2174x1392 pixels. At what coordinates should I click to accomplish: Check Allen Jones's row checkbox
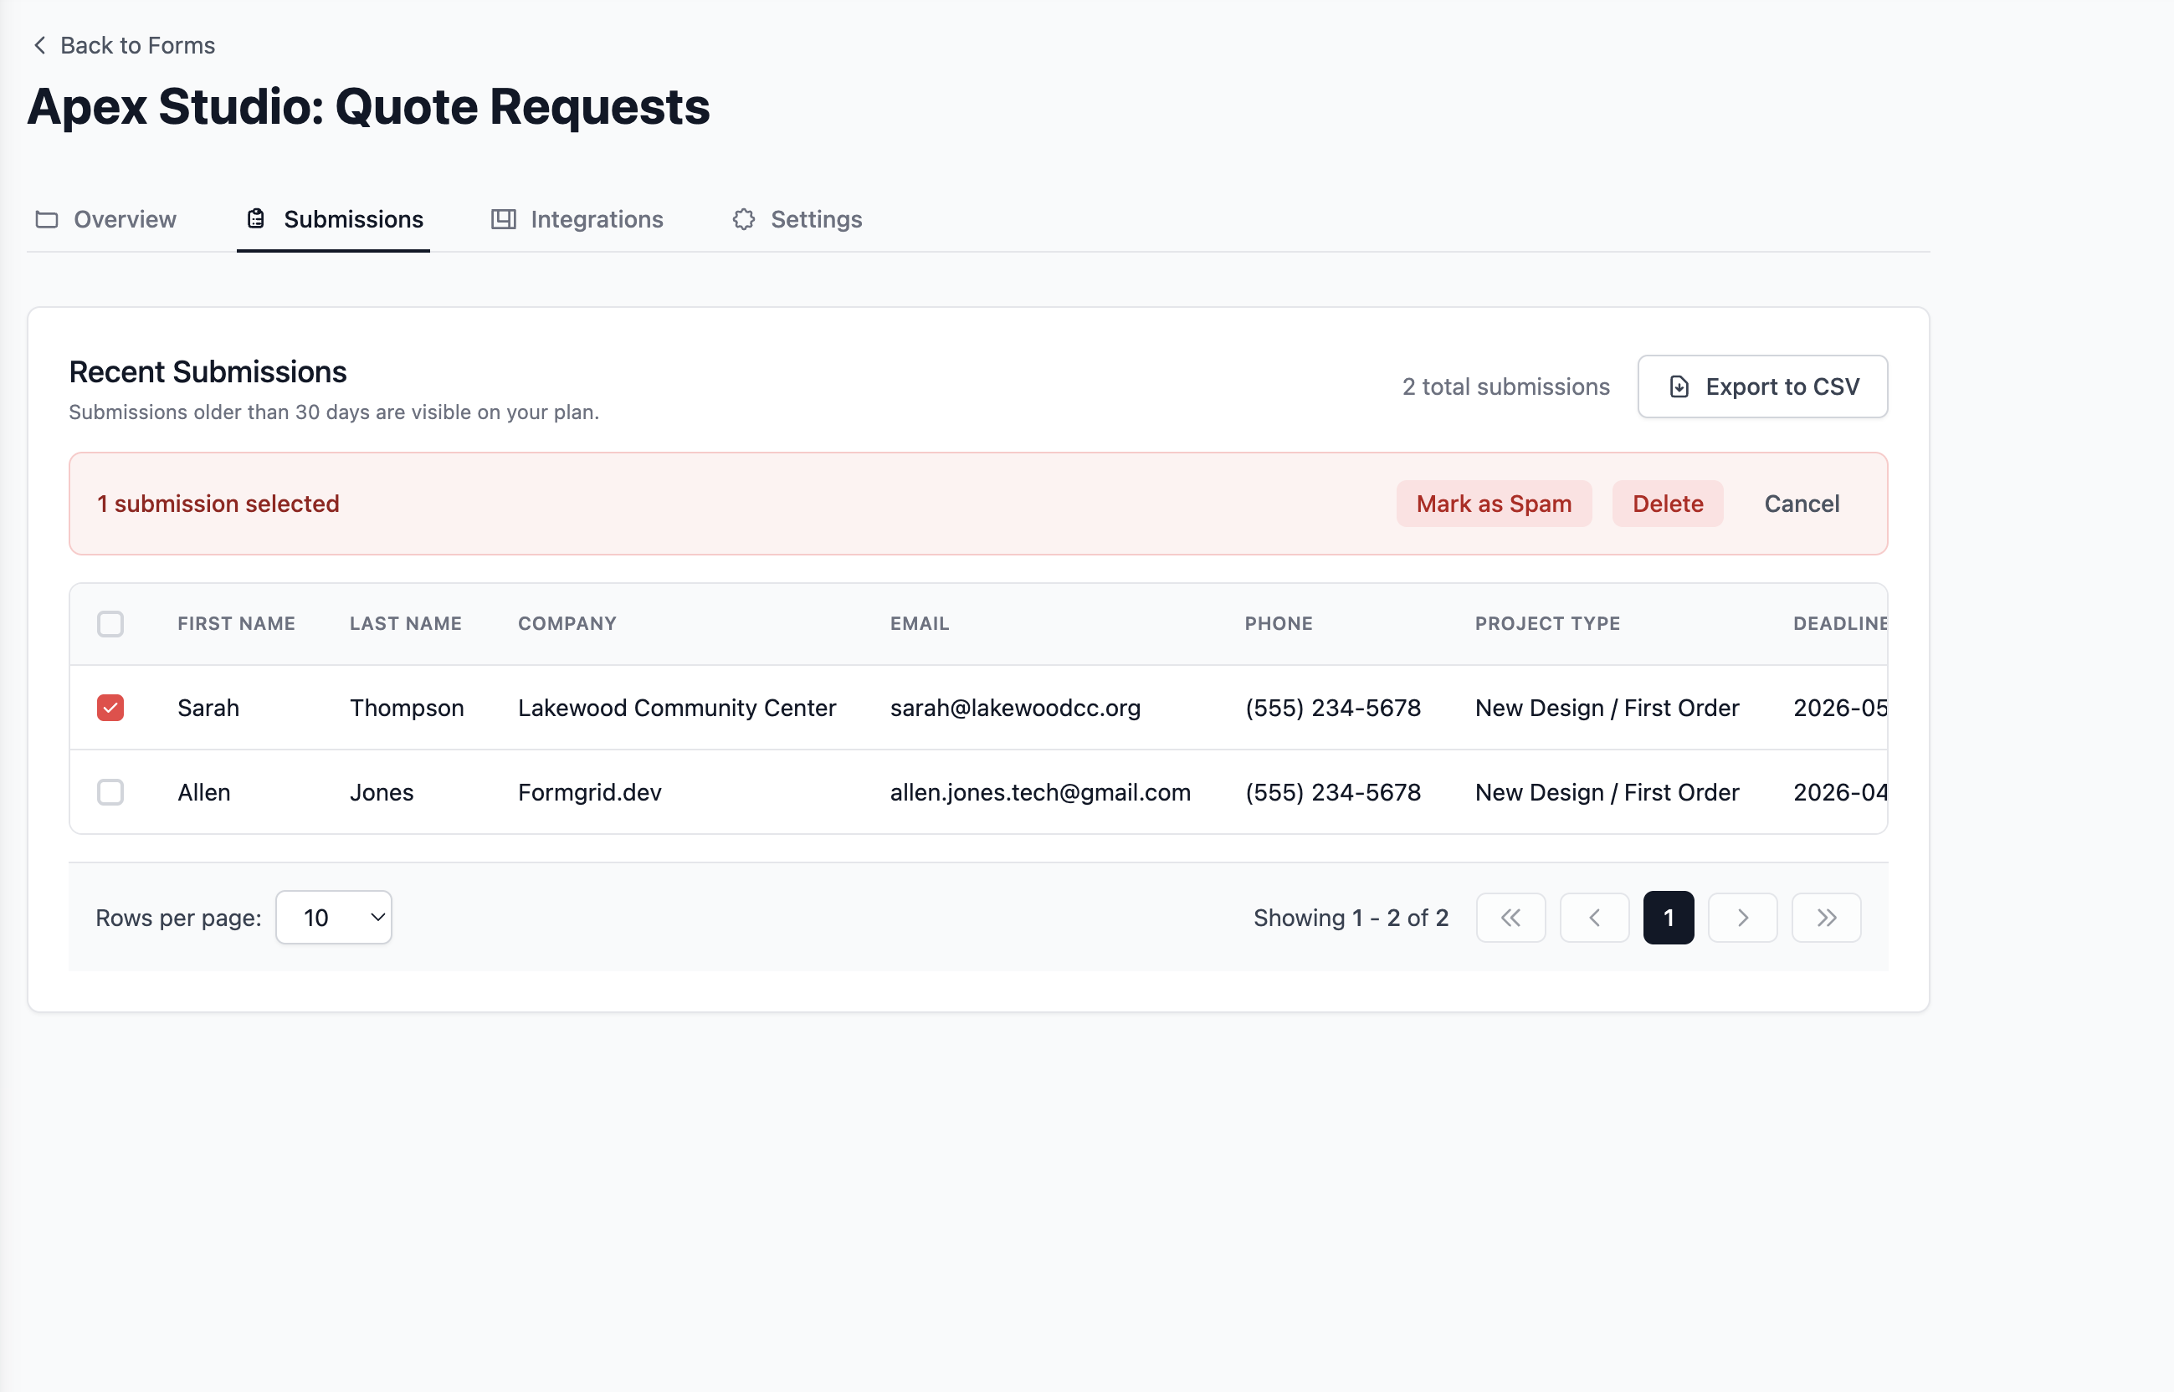pyautogui.click(x=110, y=793)
